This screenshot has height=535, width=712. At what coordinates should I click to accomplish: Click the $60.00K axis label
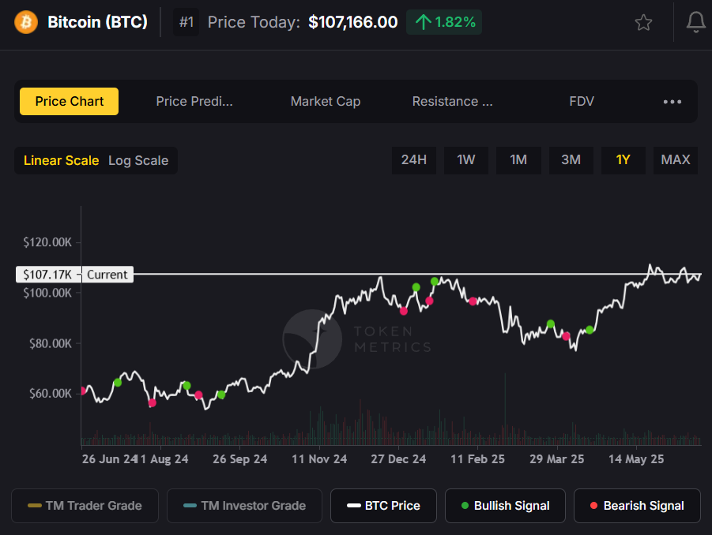(x=51, y=393)
